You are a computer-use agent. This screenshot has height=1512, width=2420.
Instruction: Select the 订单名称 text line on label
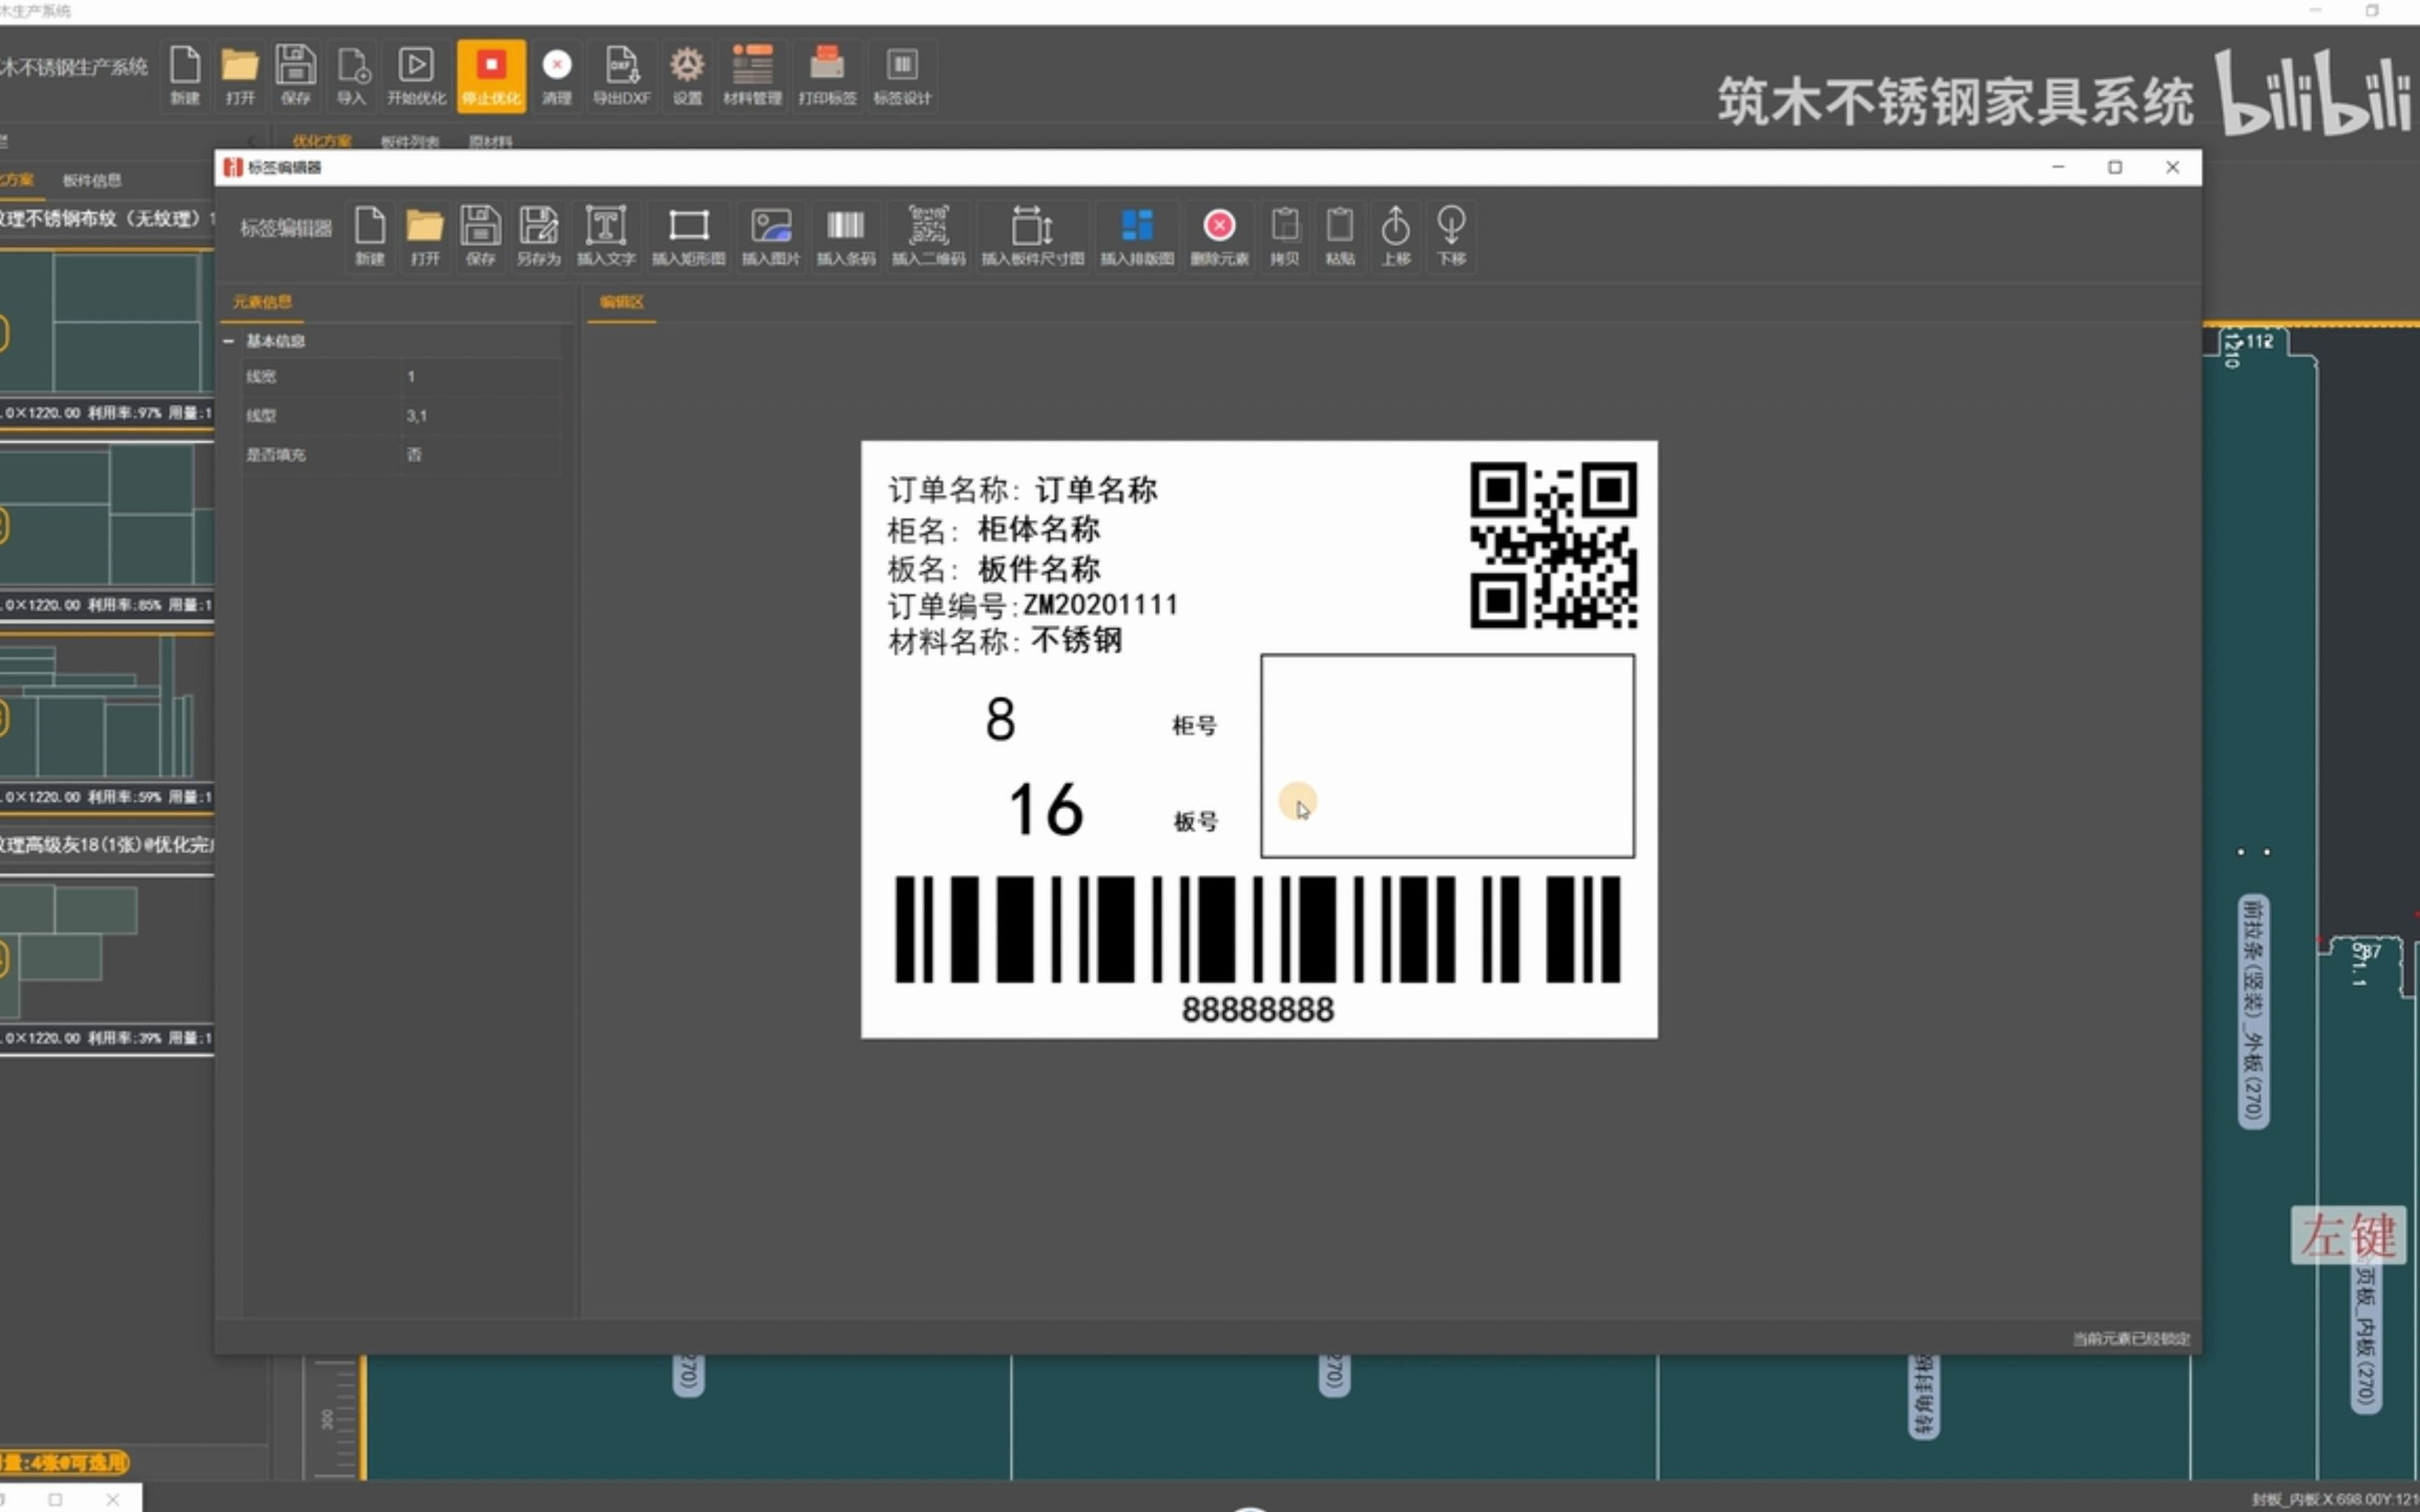1022,490
